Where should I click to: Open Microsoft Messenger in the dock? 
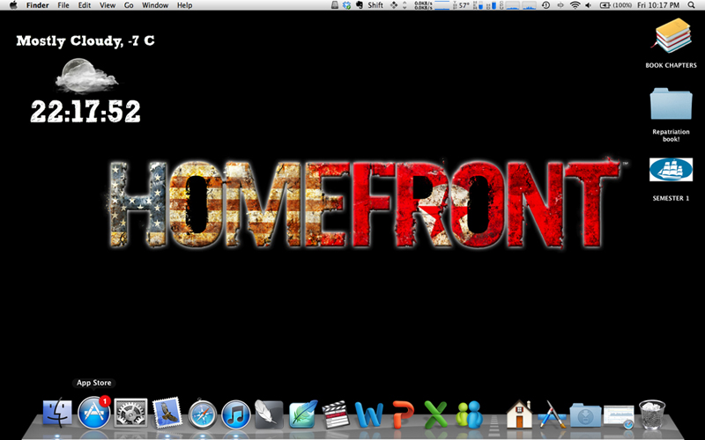469,414
